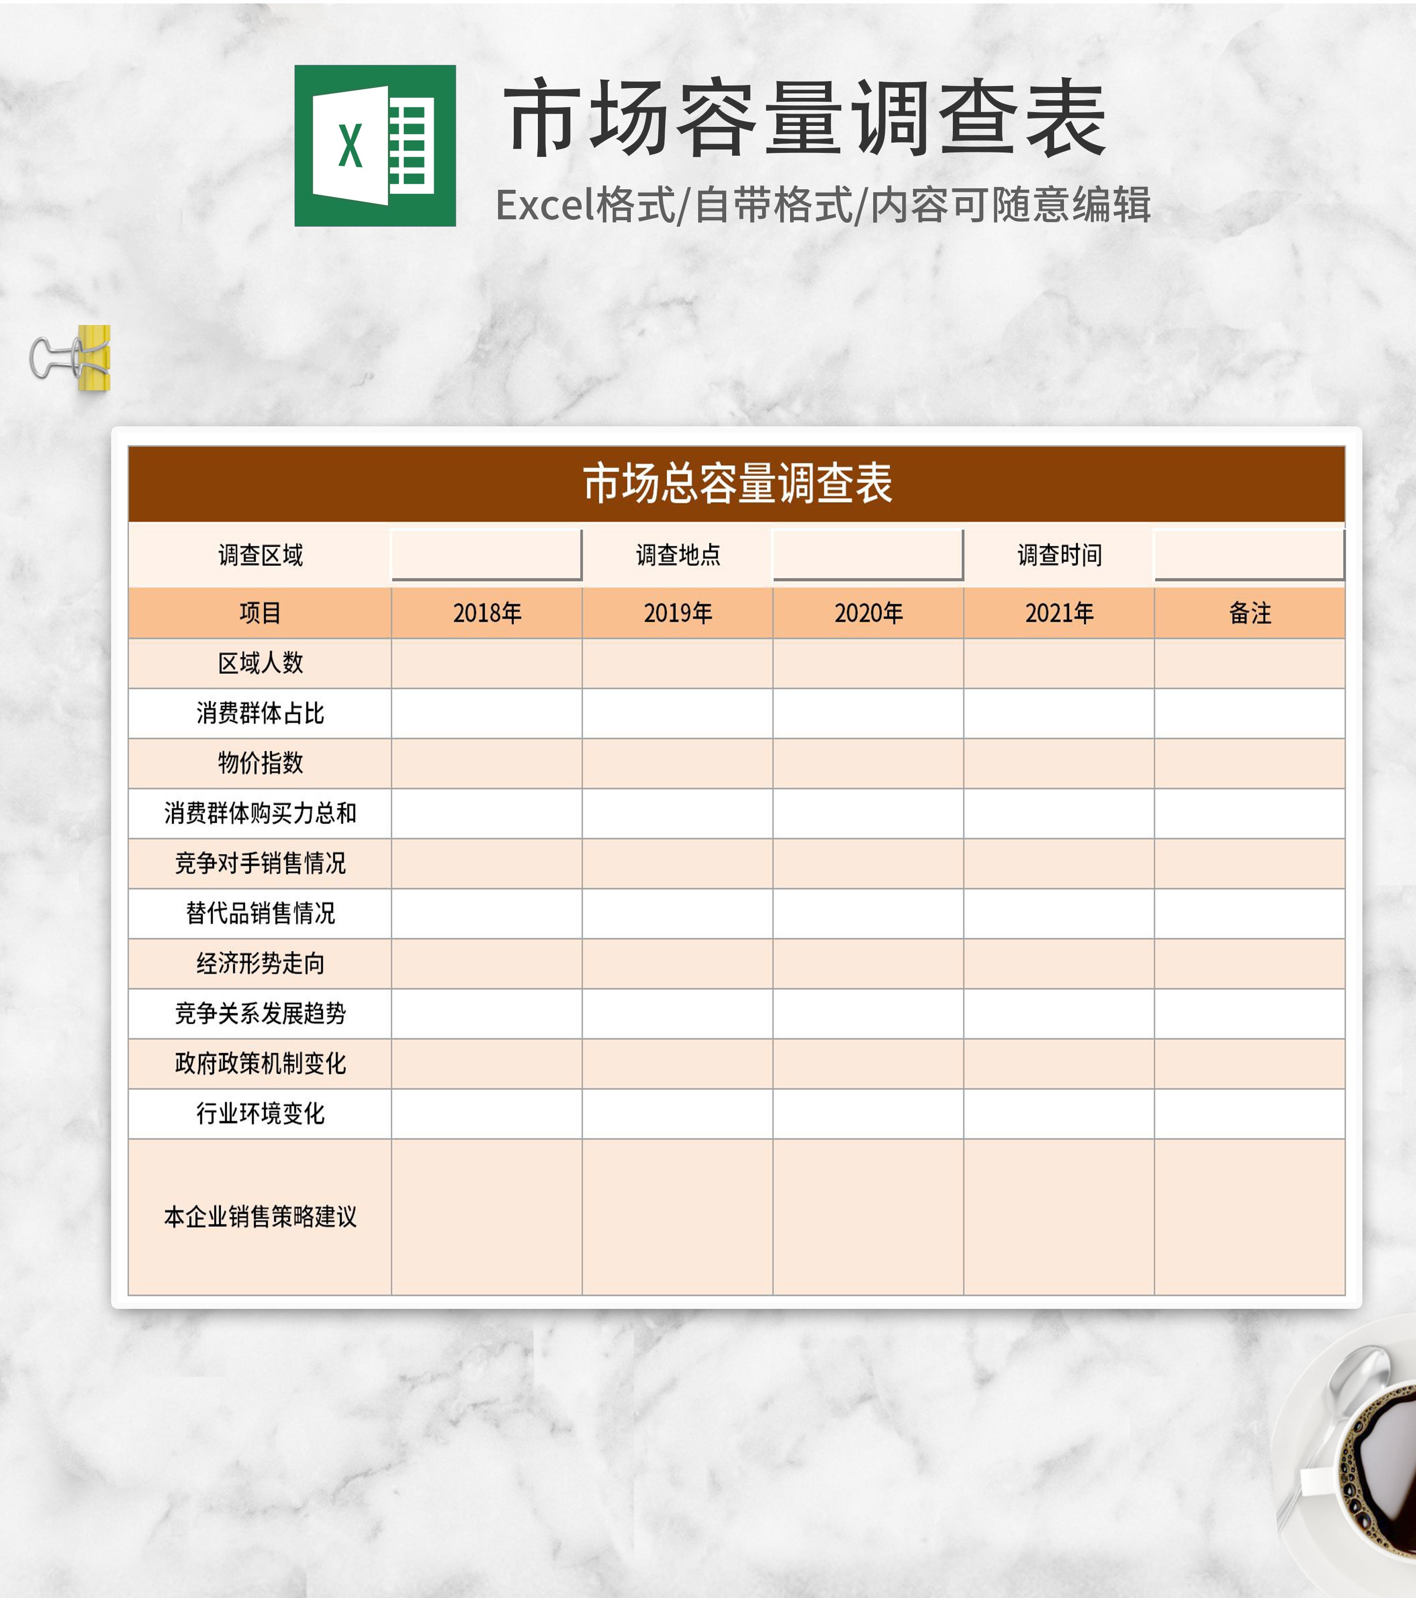Click the brown 市场总容量调查表 title bar
Viewport: 1416px width, 1598px height.
[737, 483]
